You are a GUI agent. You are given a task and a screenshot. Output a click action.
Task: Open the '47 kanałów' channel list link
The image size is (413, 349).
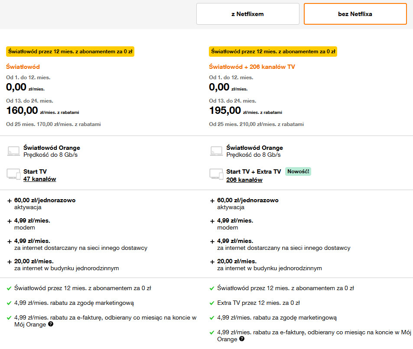point(39,179)
